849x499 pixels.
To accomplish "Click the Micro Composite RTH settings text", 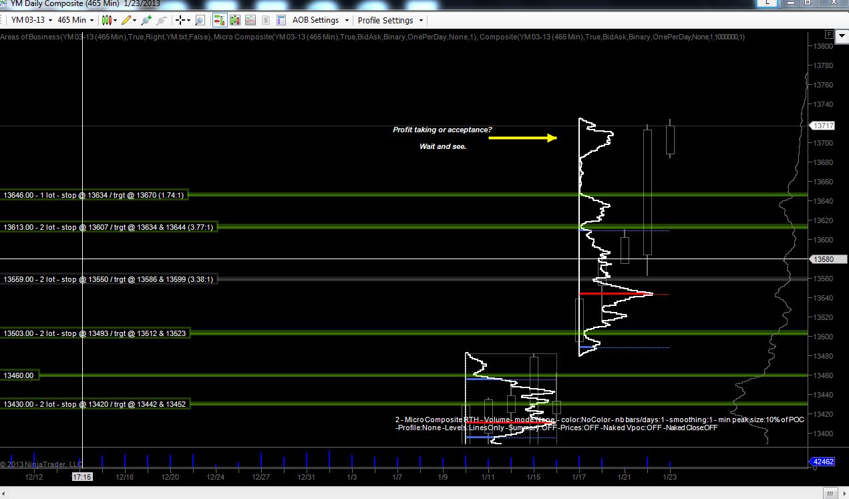I will (600, 424).
